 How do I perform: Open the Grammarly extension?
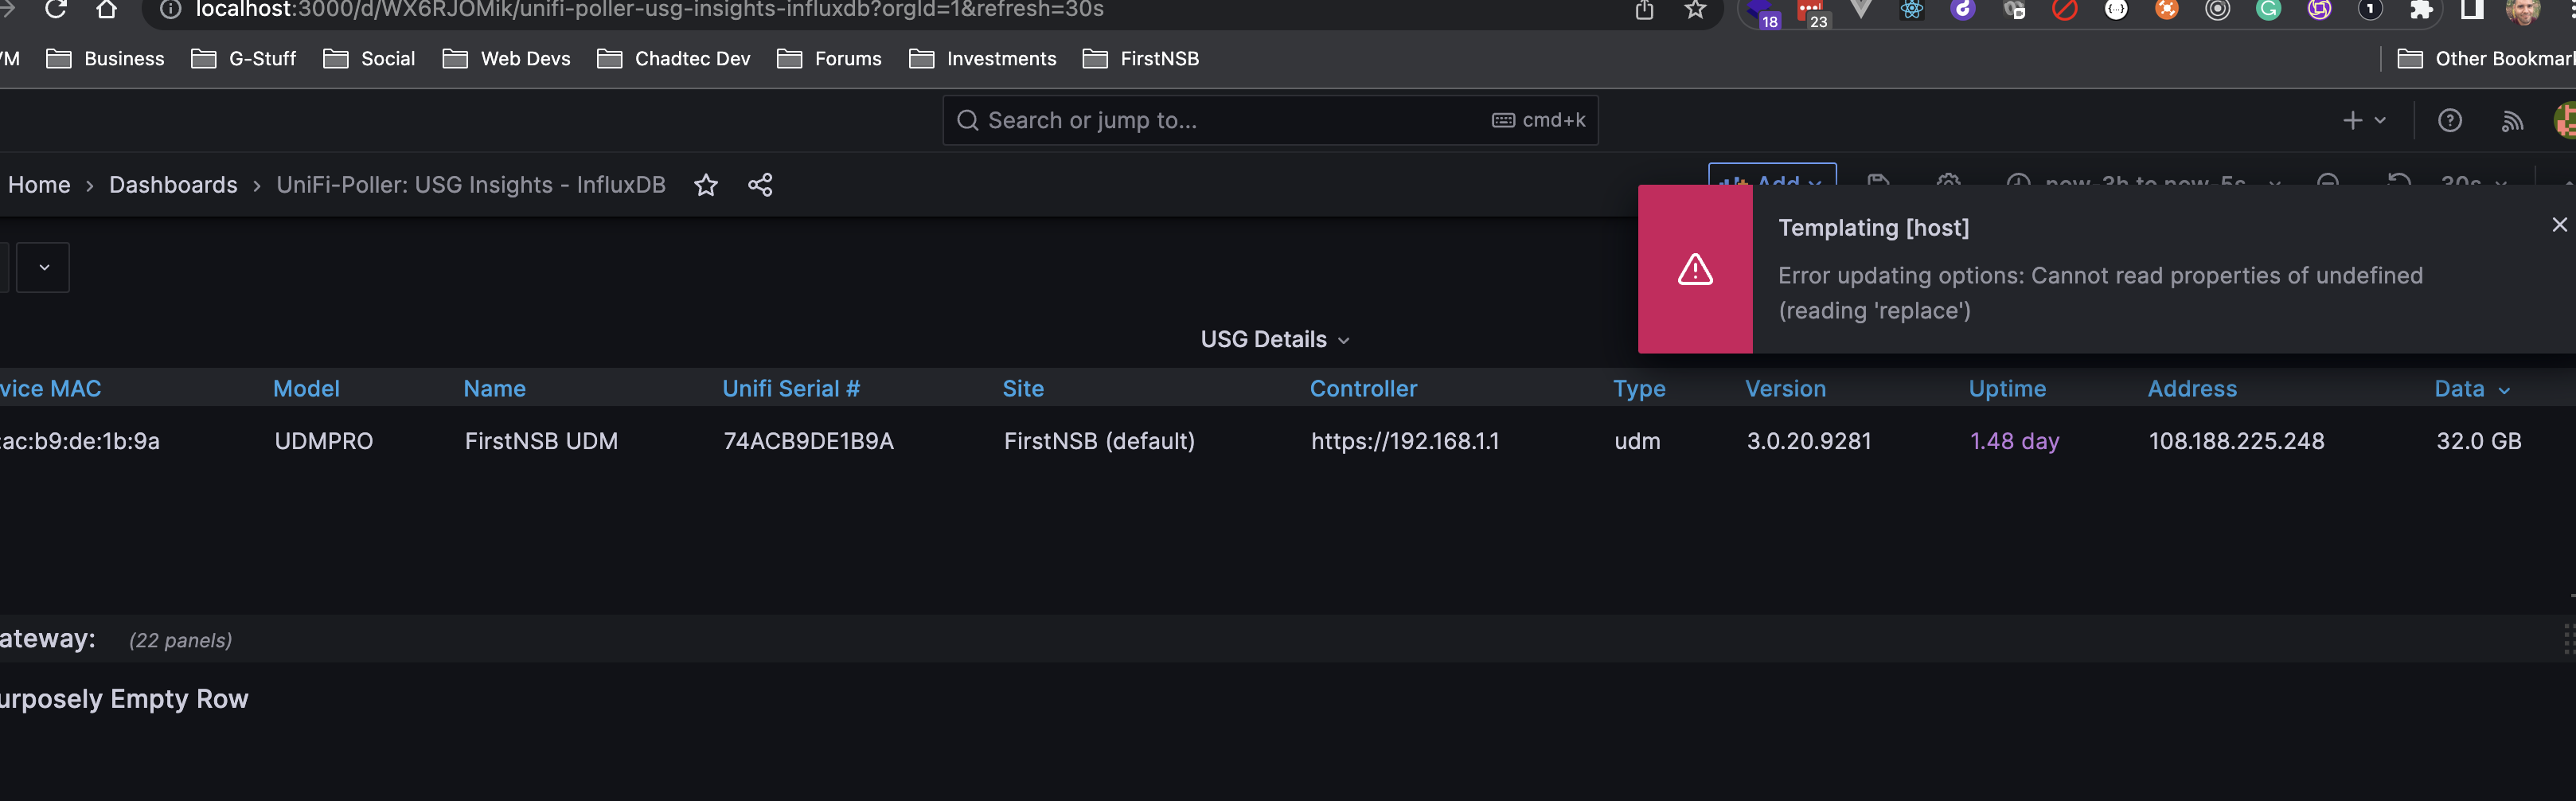(2268, 11)
